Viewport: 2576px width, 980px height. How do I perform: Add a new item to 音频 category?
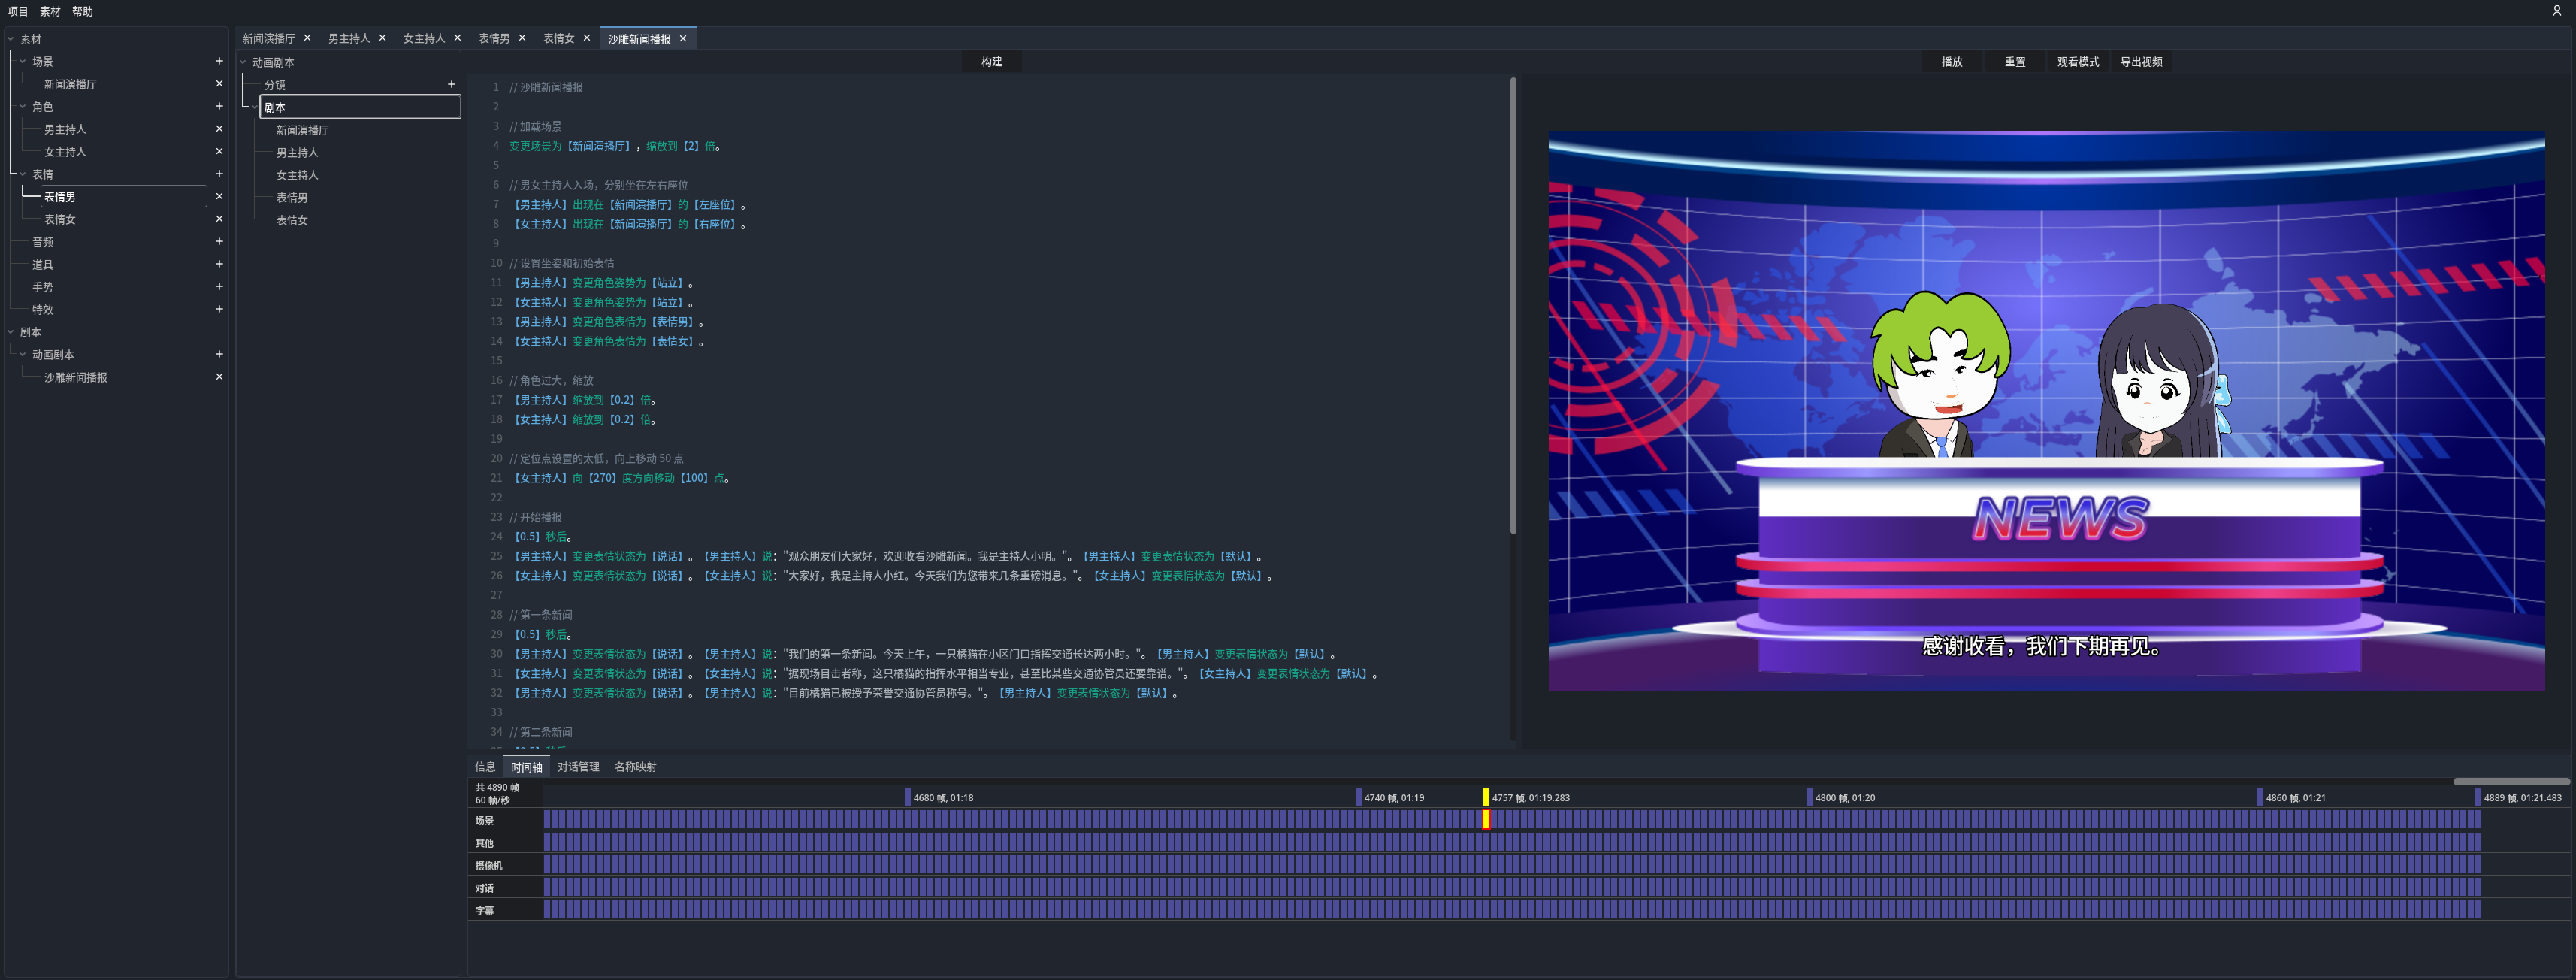click(219, 241)
